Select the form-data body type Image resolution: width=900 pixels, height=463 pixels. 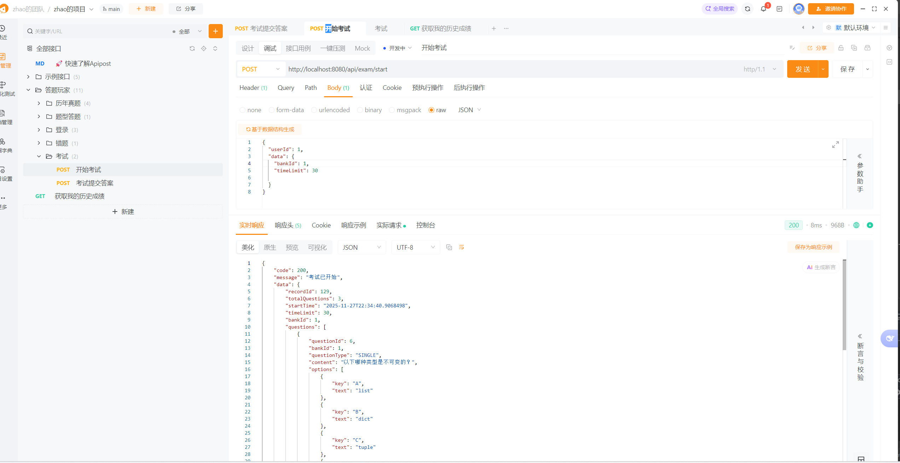(272, 110)
